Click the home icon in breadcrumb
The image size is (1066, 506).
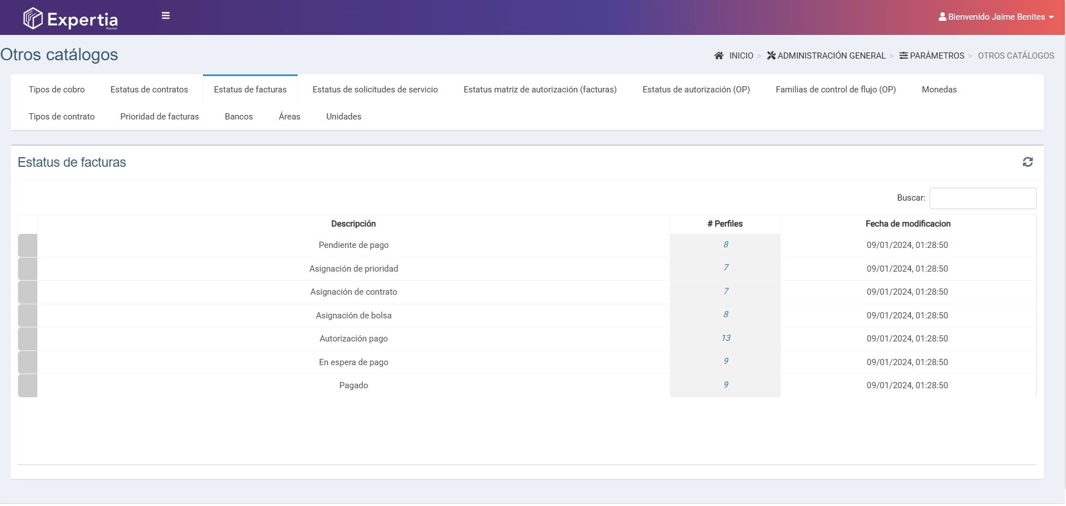tap(719, 56)
